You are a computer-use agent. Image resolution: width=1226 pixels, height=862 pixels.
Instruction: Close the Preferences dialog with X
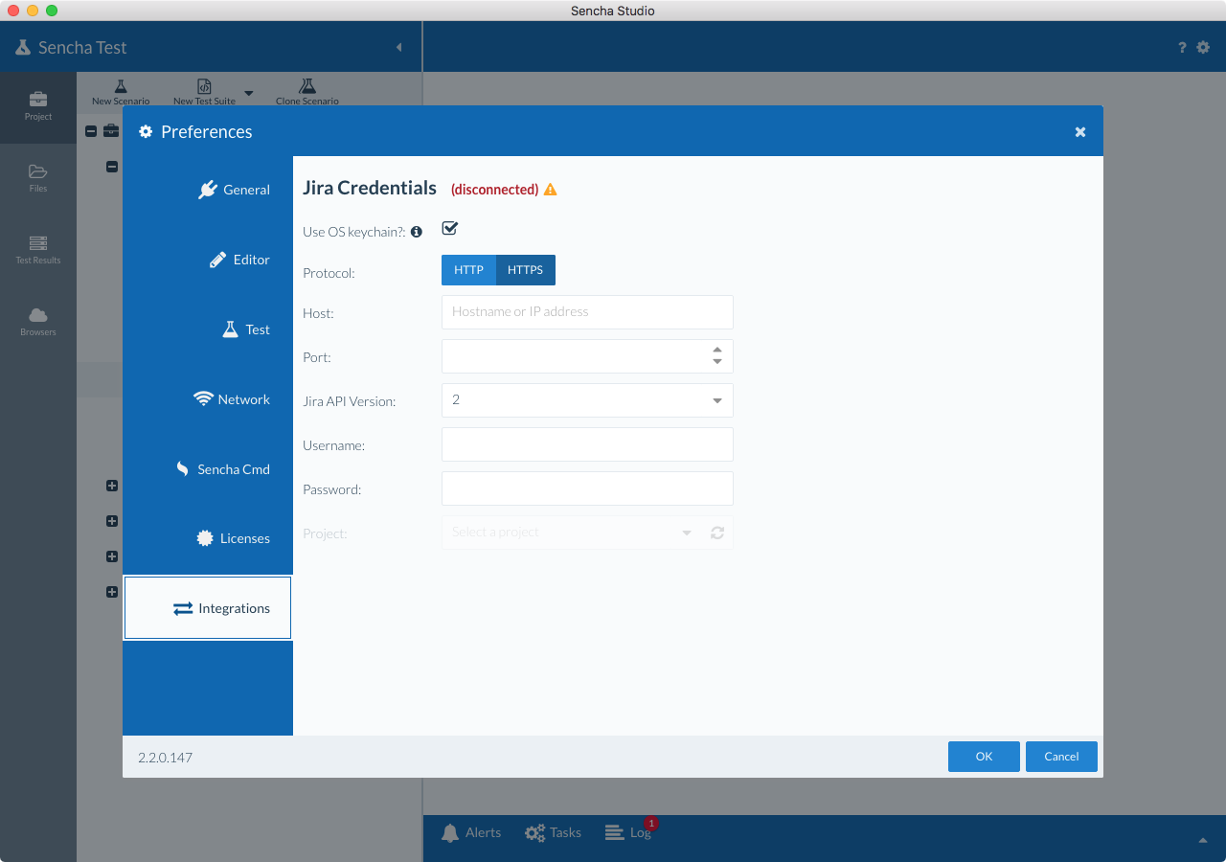click(1080, 132)
